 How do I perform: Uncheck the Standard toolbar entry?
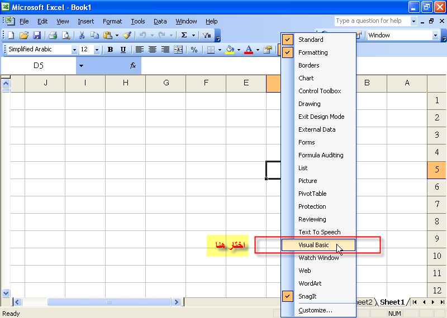tap(318, 40)
